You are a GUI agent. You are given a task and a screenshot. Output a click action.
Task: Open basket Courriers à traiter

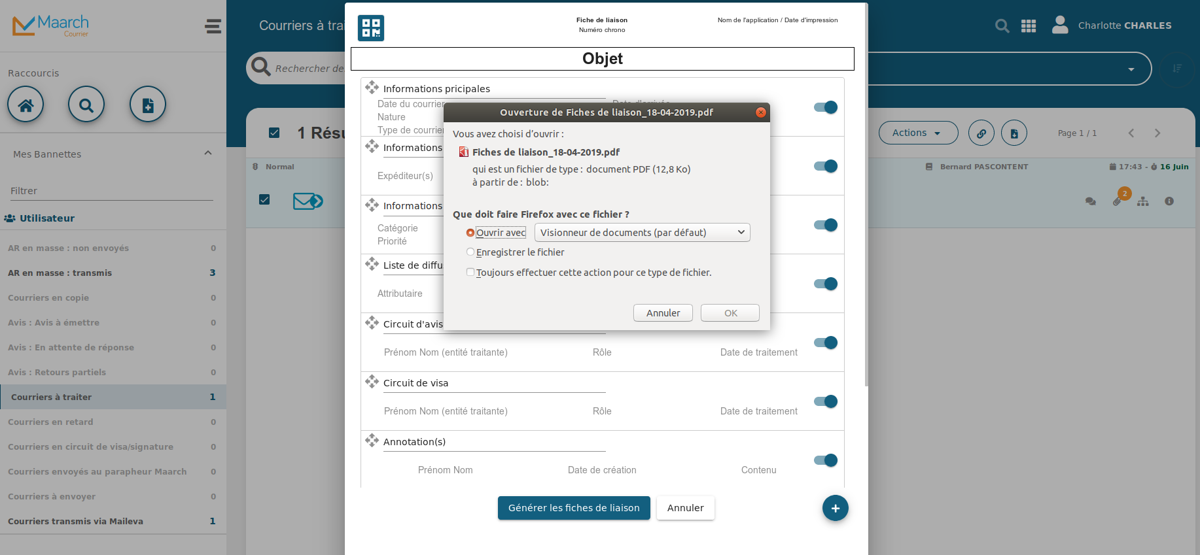click(113, 397)
